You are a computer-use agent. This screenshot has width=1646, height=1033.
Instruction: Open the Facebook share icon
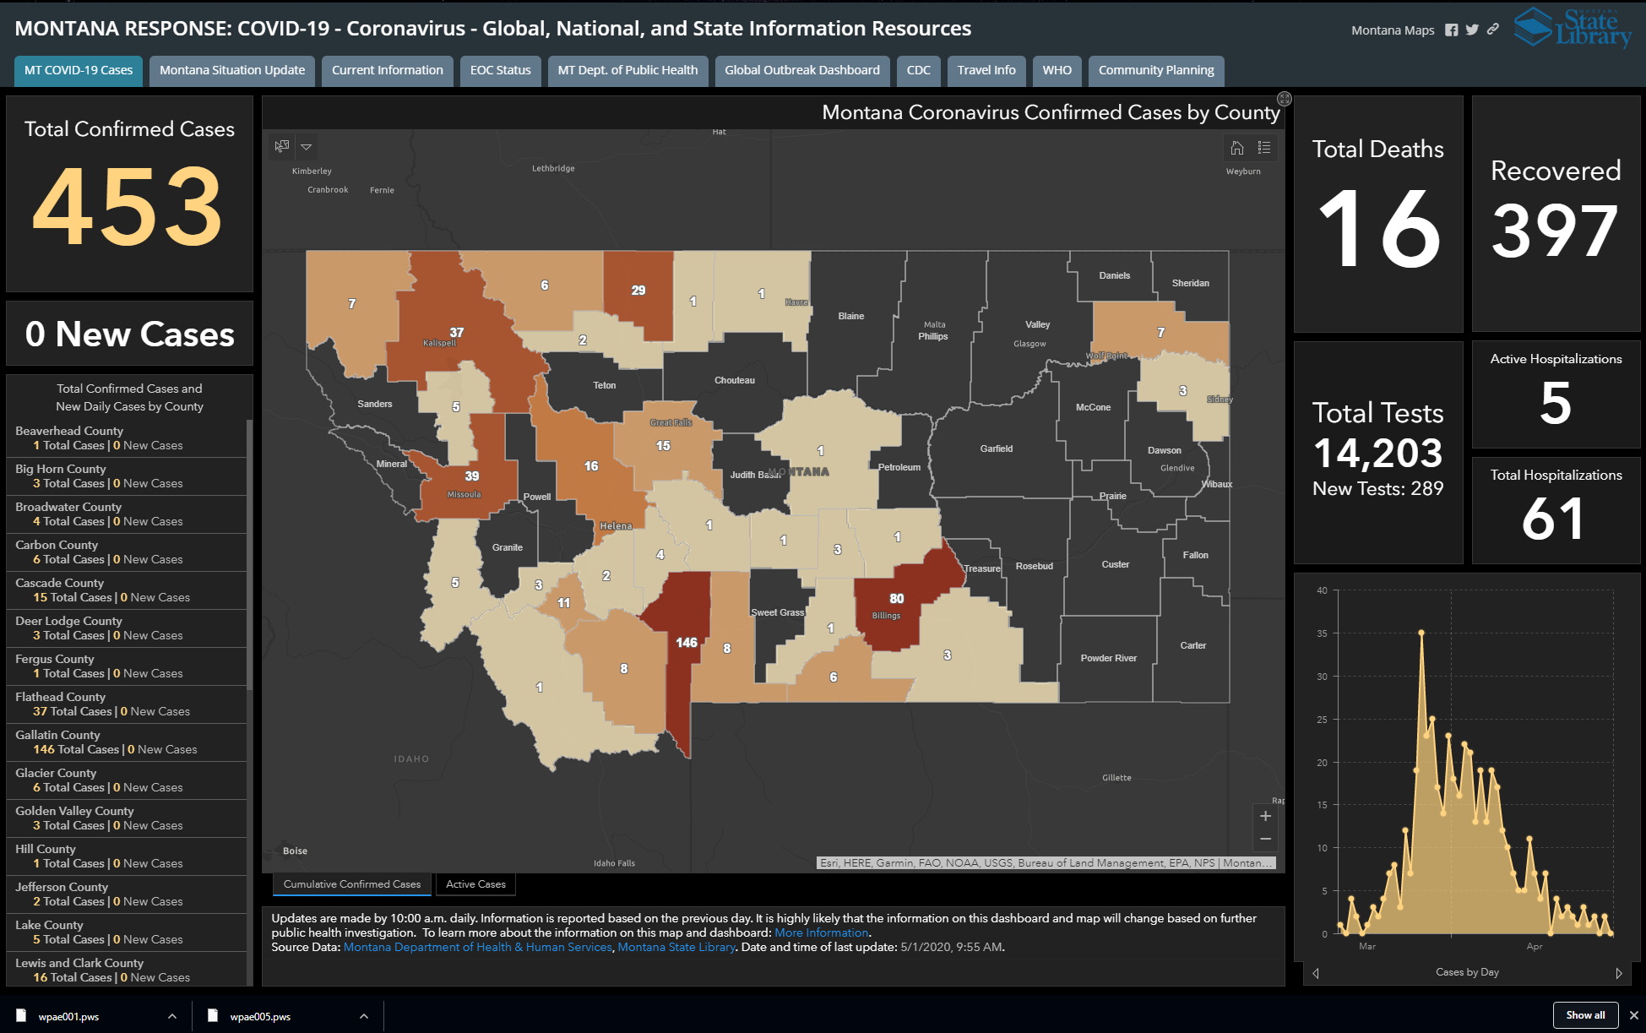[x=1452, y=30]
